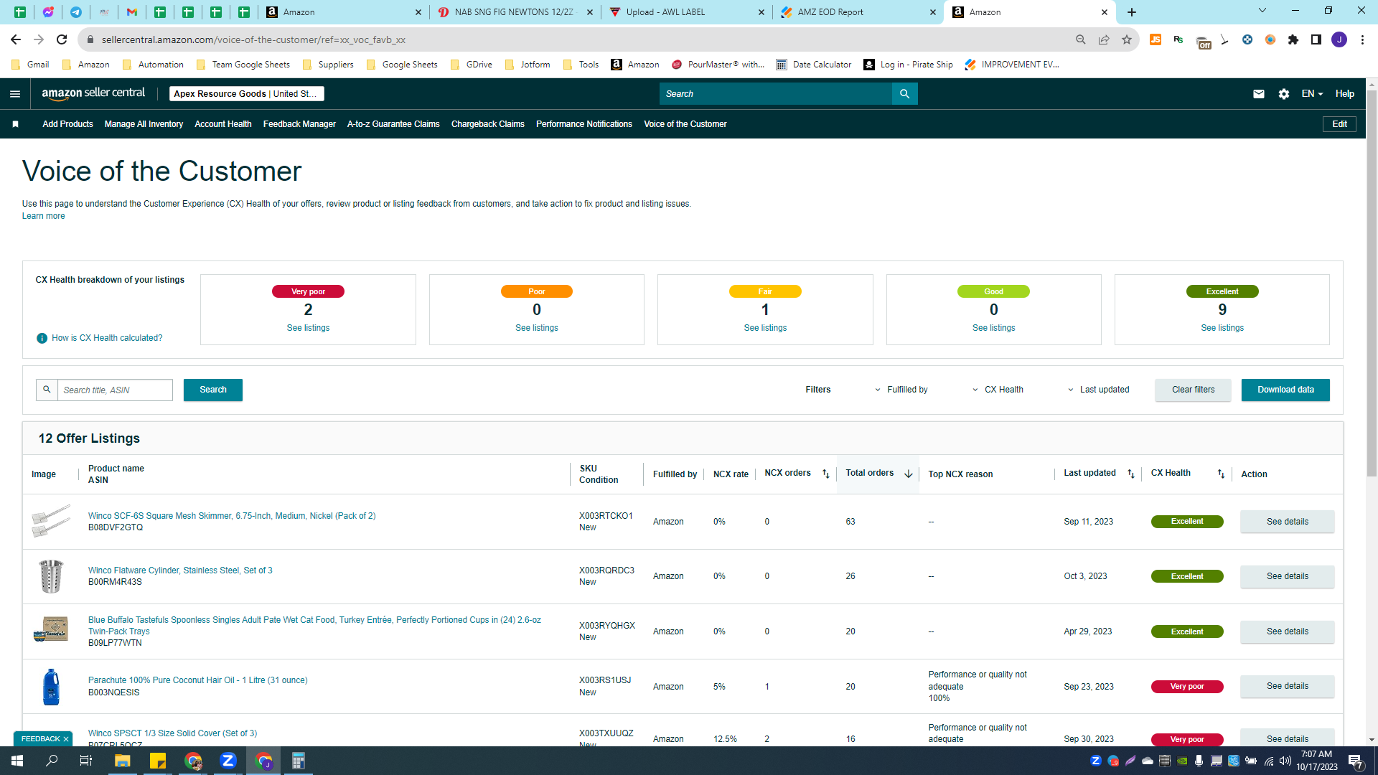Switch to the Upload - AWL LABEL tab

(686, 12)
